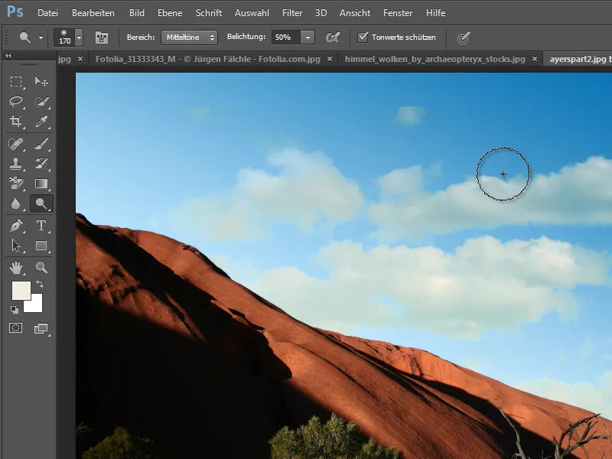Open the Bearbeiten menu
Image resolution: width=612 pixels, height=459 pixels.
(93, 13)
